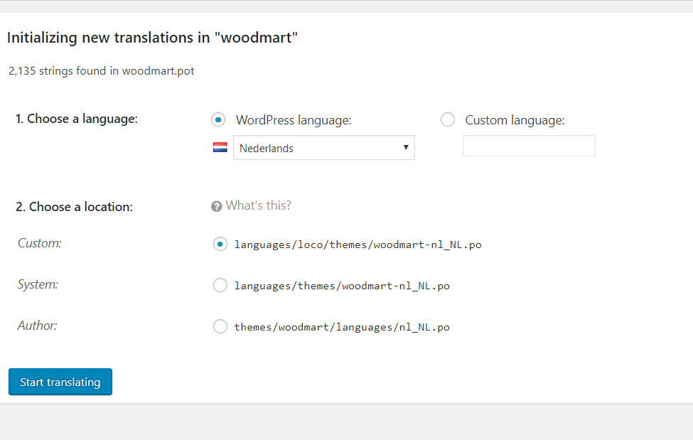Click the "Author:" location row label
This screenshot has width=693, height=440.
pos(37,326)
